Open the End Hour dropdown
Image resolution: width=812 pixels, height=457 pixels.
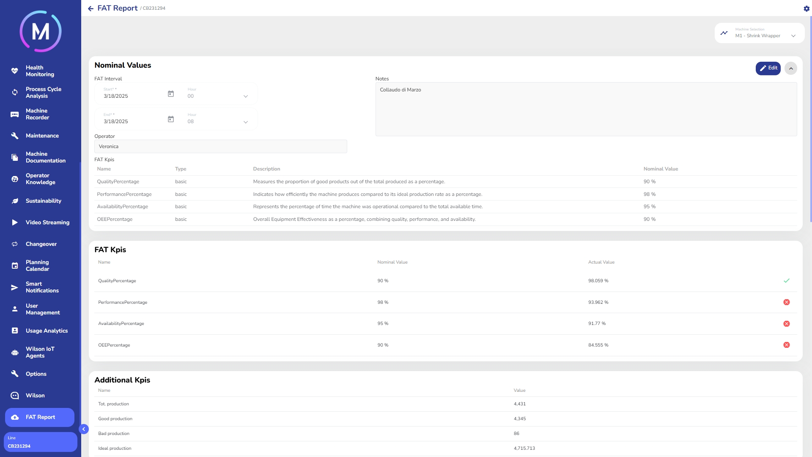tap(245, 122)
